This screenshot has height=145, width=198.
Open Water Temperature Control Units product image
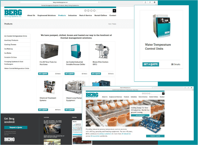(x=161, y=26)
